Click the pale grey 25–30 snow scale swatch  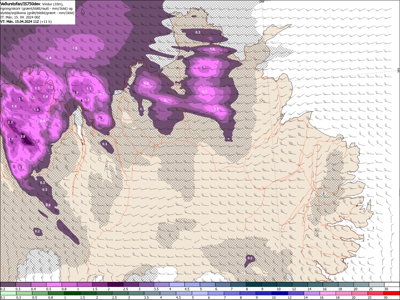(x=377, y=284)
